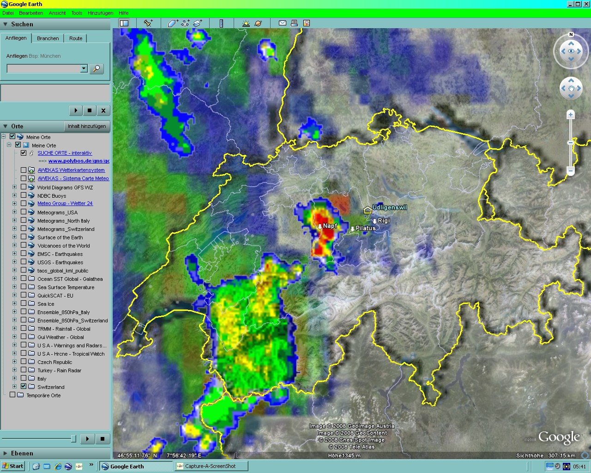The height and width of the screenshot is (473, 591).
Task: Expand the Ebenen panel triangle
Action: click(x=6, y=453)
